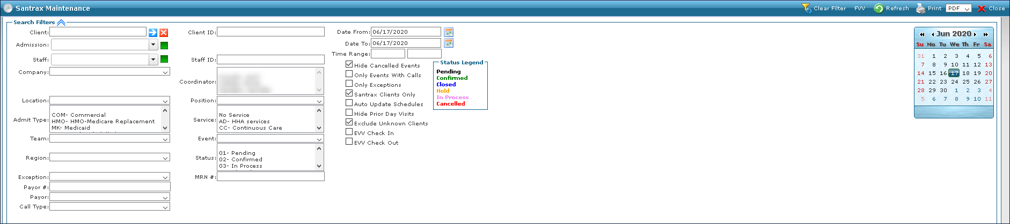
Task: Open the PDF print format dropdown
Action: (x=967, y=9)
